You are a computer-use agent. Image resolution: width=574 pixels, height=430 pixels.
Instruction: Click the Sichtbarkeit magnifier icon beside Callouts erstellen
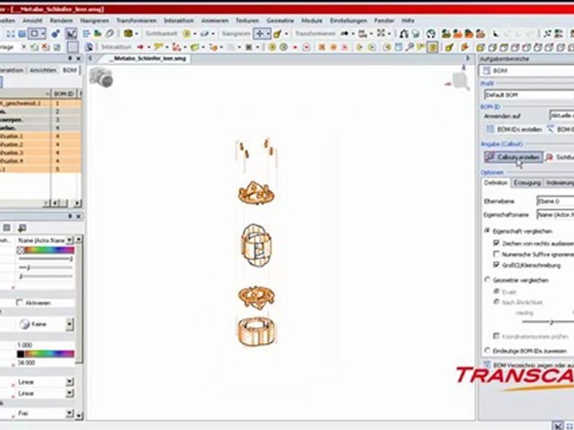point(549,157)
